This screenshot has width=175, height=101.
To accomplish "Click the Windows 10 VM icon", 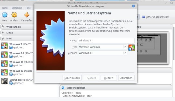I will point(5,63).
